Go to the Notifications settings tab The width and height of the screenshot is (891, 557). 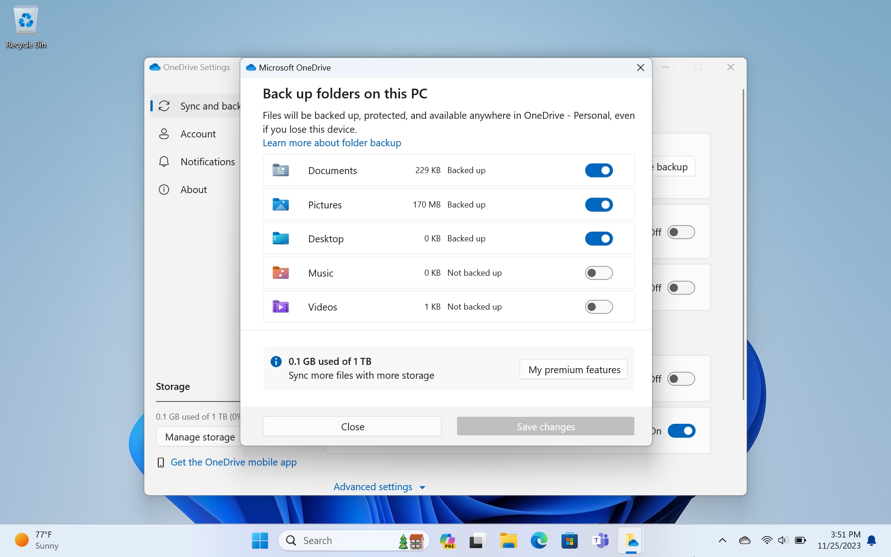point(207,162)
